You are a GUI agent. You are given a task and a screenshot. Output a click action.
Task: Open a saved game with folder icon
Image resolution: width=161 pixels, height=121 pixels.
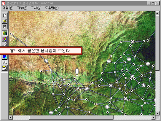(5, 21)
